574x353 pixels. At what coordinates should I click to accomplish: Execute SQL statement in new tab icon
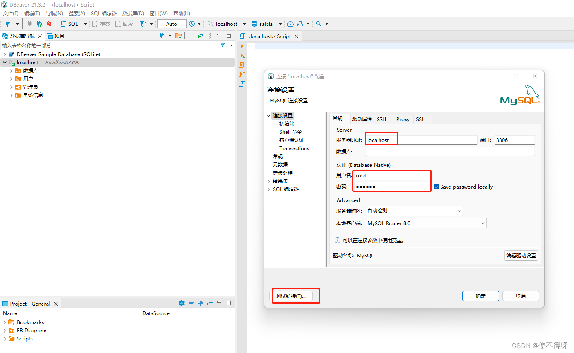[x=242, y=56]
